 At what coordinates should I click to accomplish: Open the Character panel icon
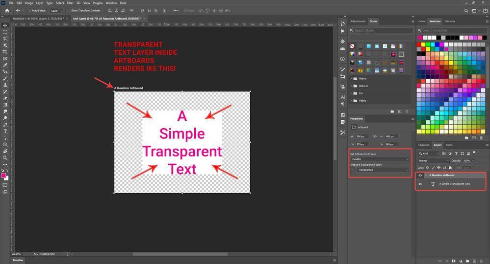(343, 97)
